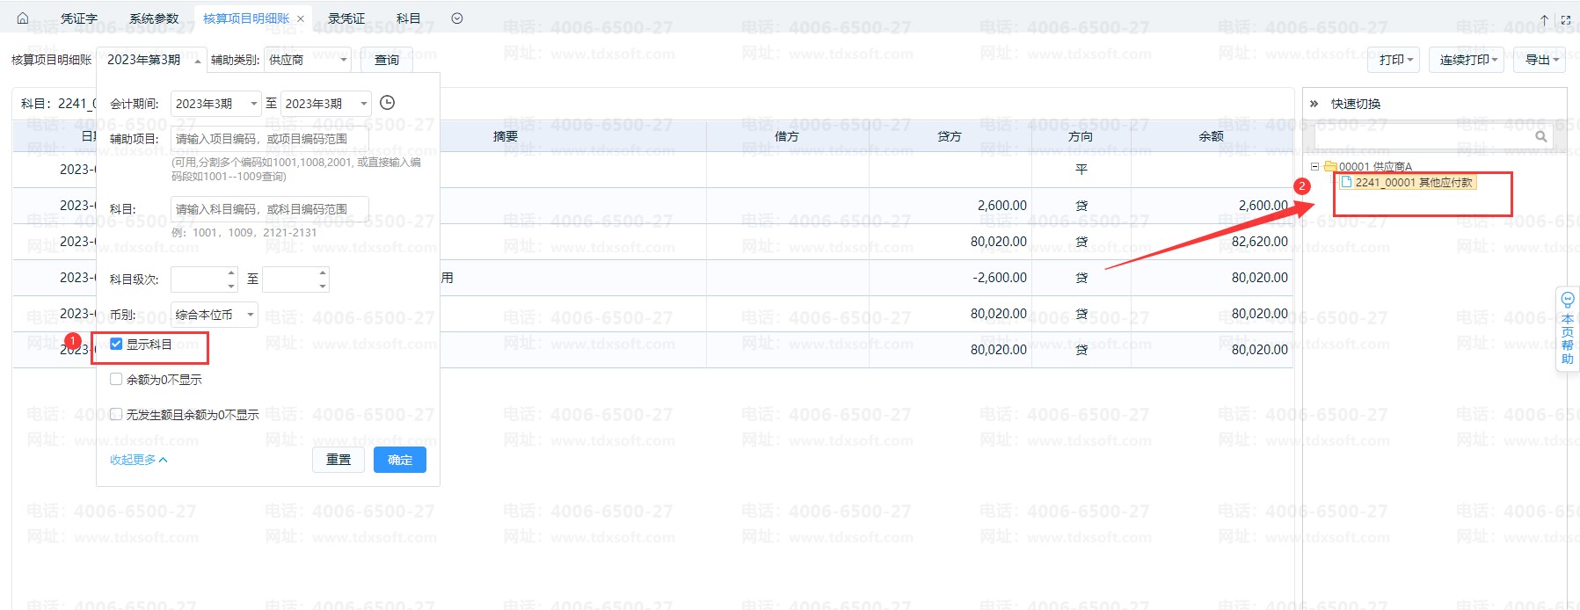This screenshot has height=610, width=1580.
Task: Click the up arrow icon at top right
Action: tap(1544, 19)
